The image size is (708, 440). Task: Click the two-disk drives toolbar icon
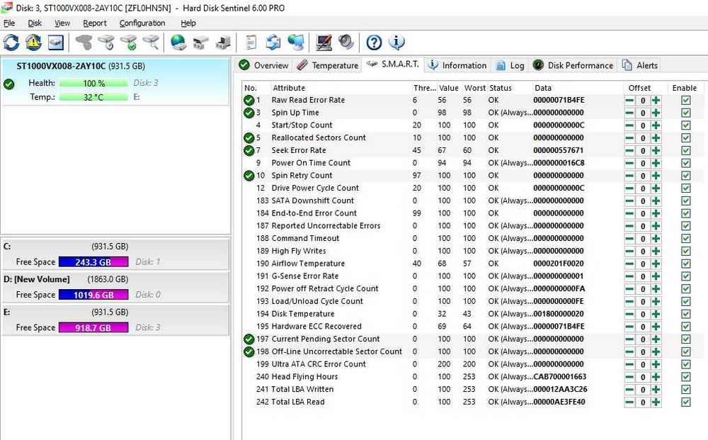[x=201, y=43]
